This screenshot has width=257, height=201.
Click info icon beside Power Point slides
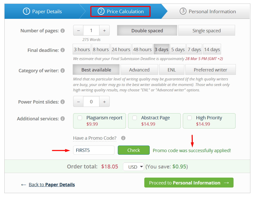coord(63,102)
